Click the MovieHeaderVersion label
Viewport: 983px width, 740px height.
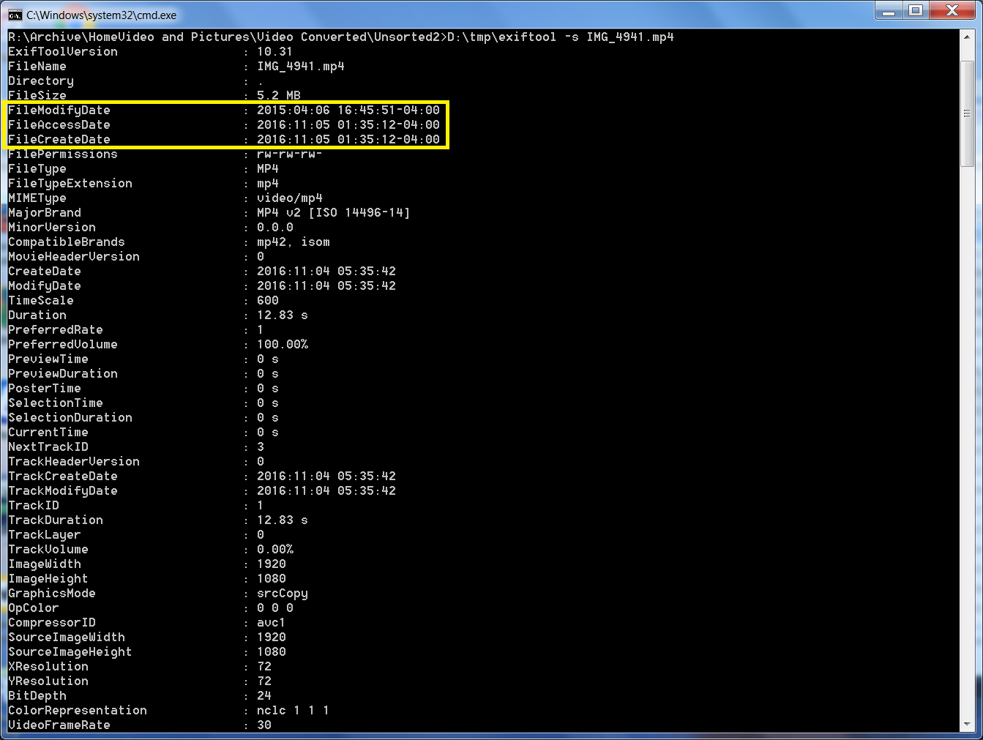pos(74,257)
